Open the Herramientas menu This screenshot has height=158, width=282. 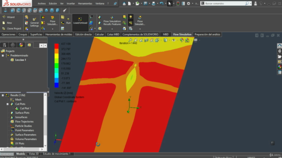85,4
